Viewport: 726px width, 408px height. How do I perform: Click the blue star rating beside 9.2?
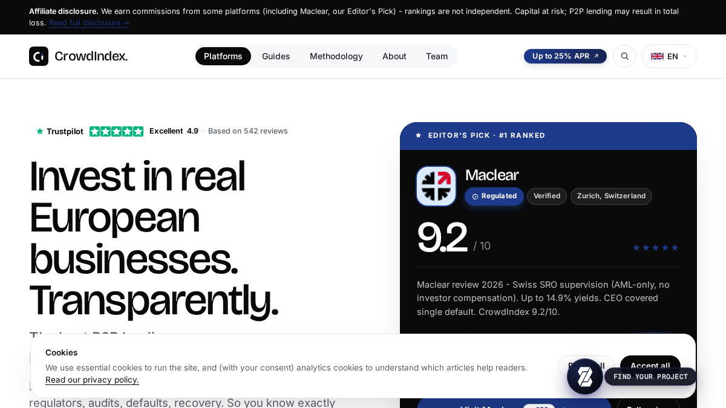tap(655, 248)
